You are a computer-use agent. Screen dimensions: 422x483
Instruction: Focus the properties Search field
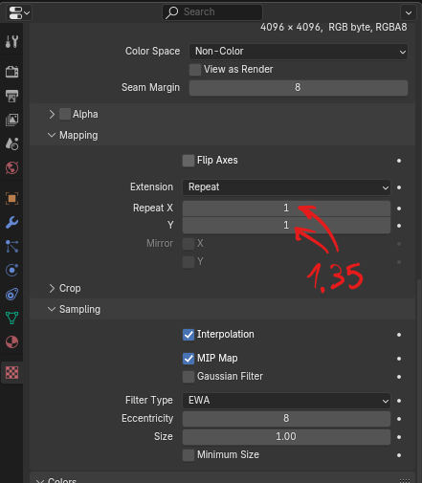tap(212, 12)
